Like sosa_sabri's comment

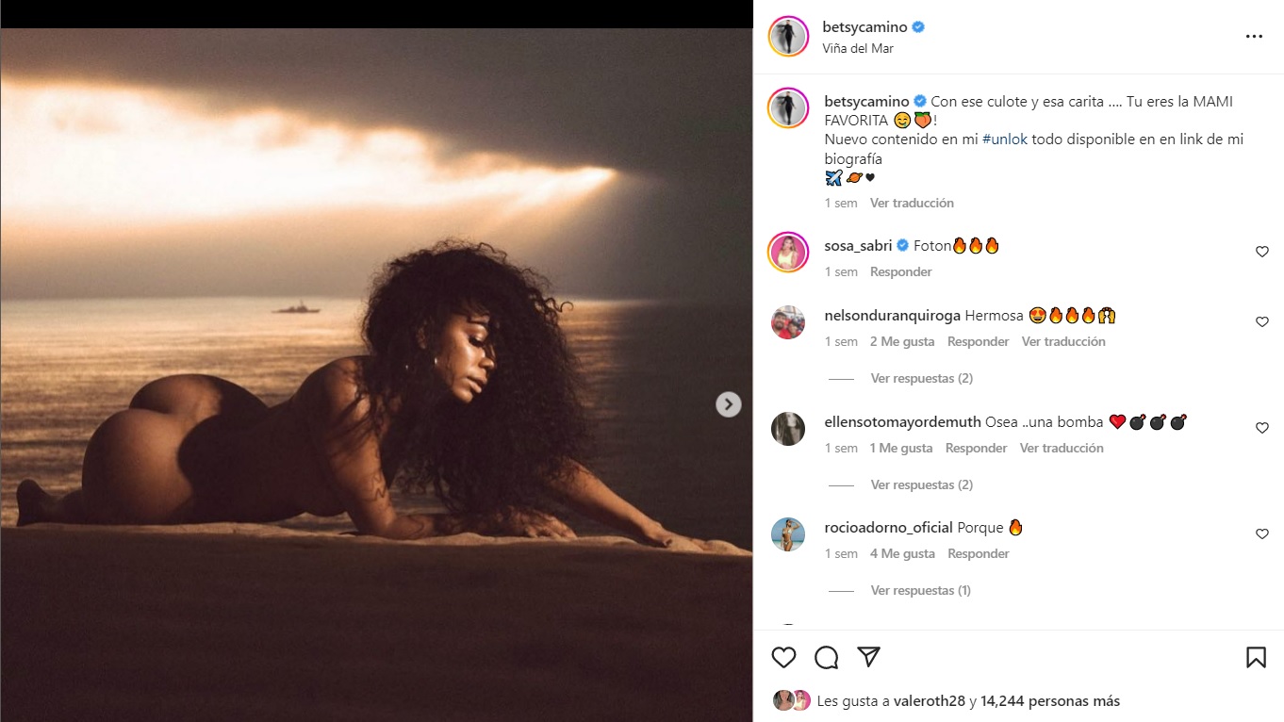click(x=1262, y=252)
